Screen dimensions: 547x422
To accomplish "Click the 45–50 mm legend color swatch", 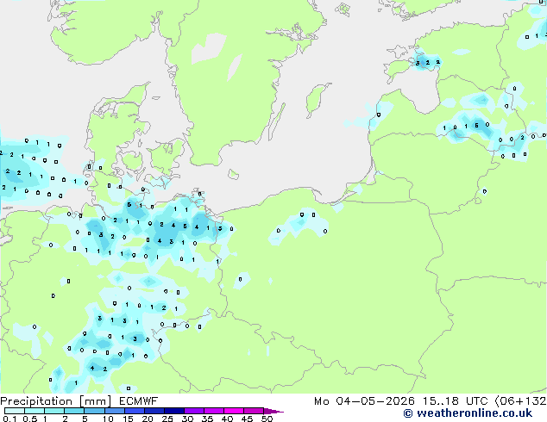I will tap(254, 411).
